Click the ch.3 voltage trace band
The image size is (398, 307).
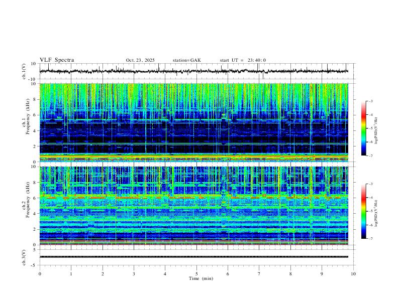(194, 257)
